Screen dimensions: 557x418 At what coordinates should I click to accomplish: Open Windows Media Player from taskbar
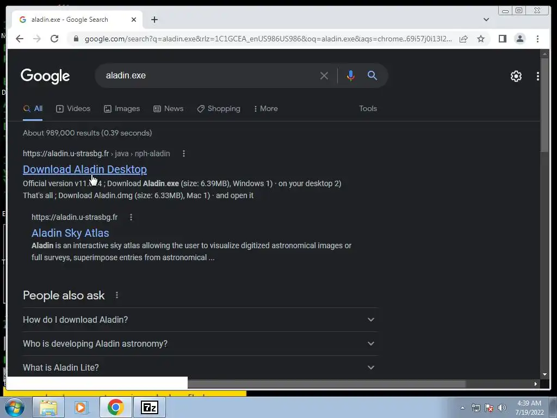[82, 407]
